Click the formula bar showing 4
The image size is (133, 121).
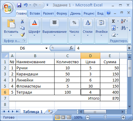tap(101, 48)
